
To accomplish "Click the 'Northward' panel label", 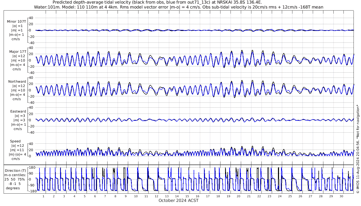I will (x=17, y=81).
